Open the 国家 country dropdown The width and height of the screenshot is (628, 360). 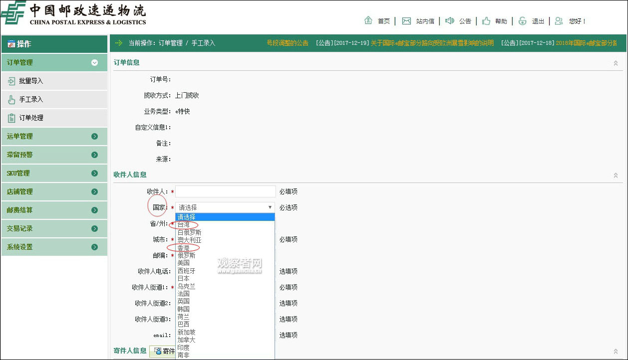225,207
